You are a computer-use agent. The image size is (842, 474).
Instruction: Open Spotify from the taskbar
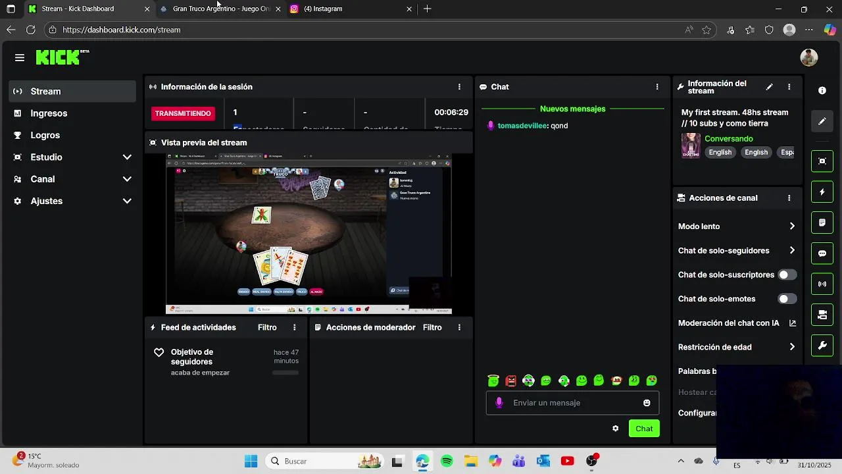(x=447, y=461)
